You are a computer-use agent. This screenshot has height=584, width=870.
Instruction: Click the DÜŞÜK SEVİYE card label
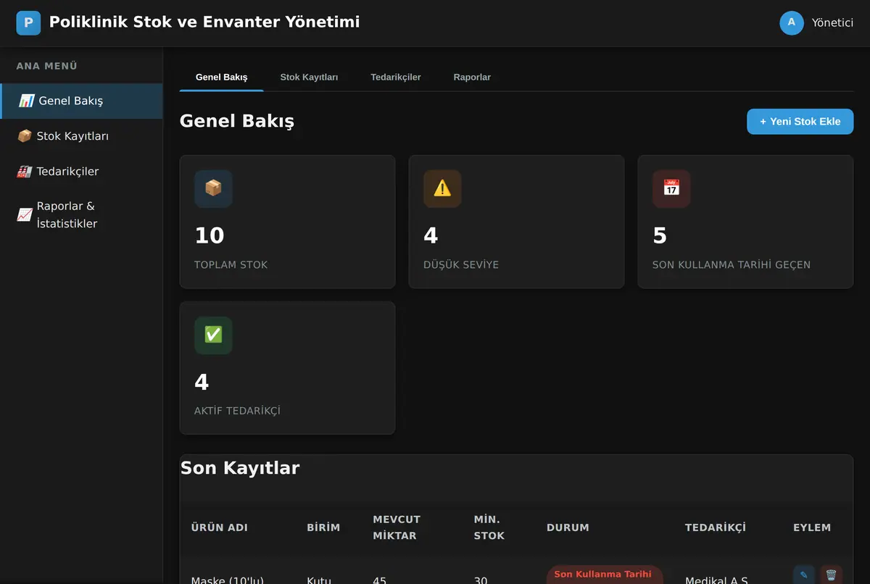(x=461, y=265)
